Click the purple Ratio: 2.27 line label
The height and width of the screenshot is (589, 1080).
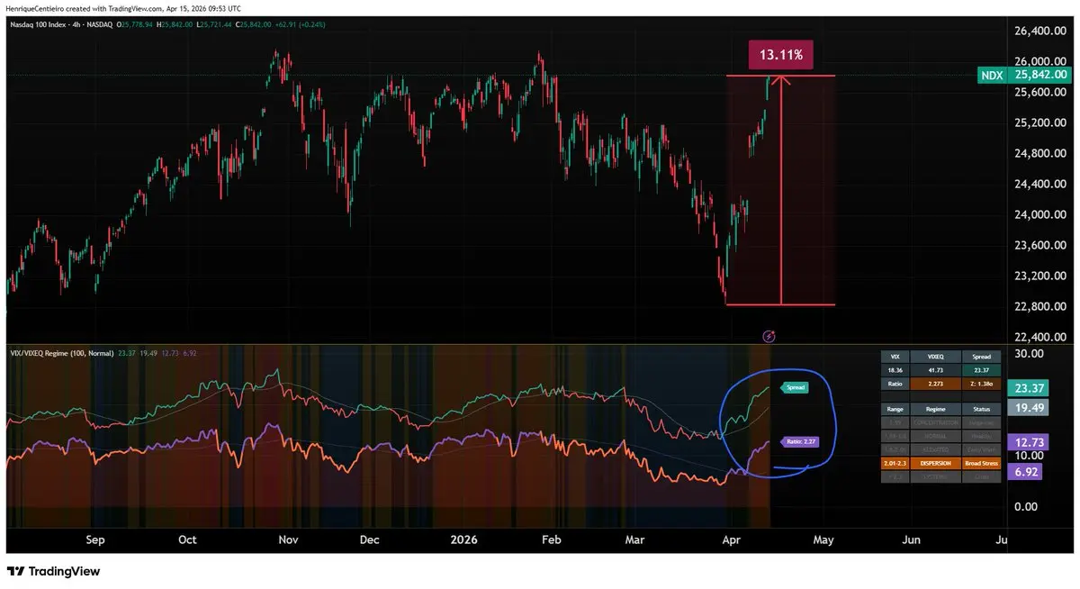pos(798,442)
